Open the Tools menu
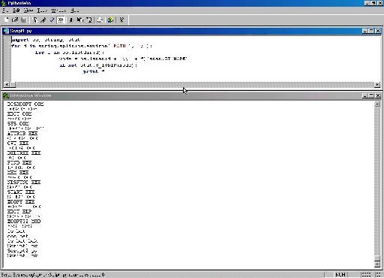384x278 pixels. click(42, 11)
